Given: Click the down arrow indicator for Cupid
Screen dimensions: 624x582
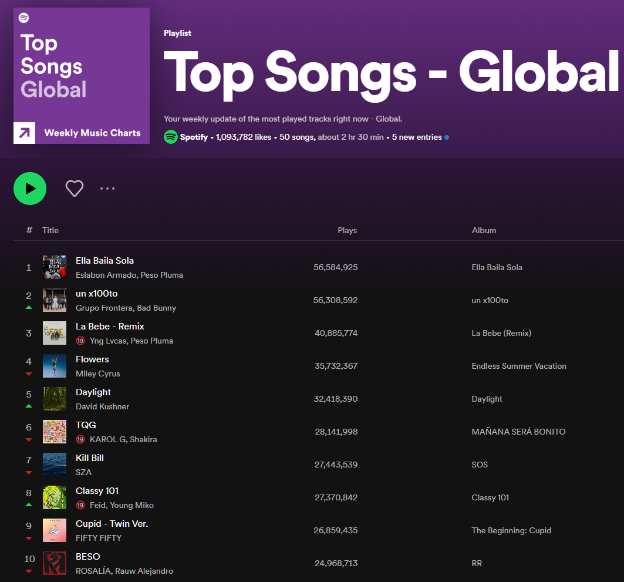Looking at the screenshot, I should 29,538.
